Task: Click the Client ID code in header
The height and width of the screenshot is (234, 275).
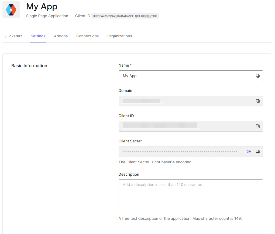Action: tap(125, 16)
